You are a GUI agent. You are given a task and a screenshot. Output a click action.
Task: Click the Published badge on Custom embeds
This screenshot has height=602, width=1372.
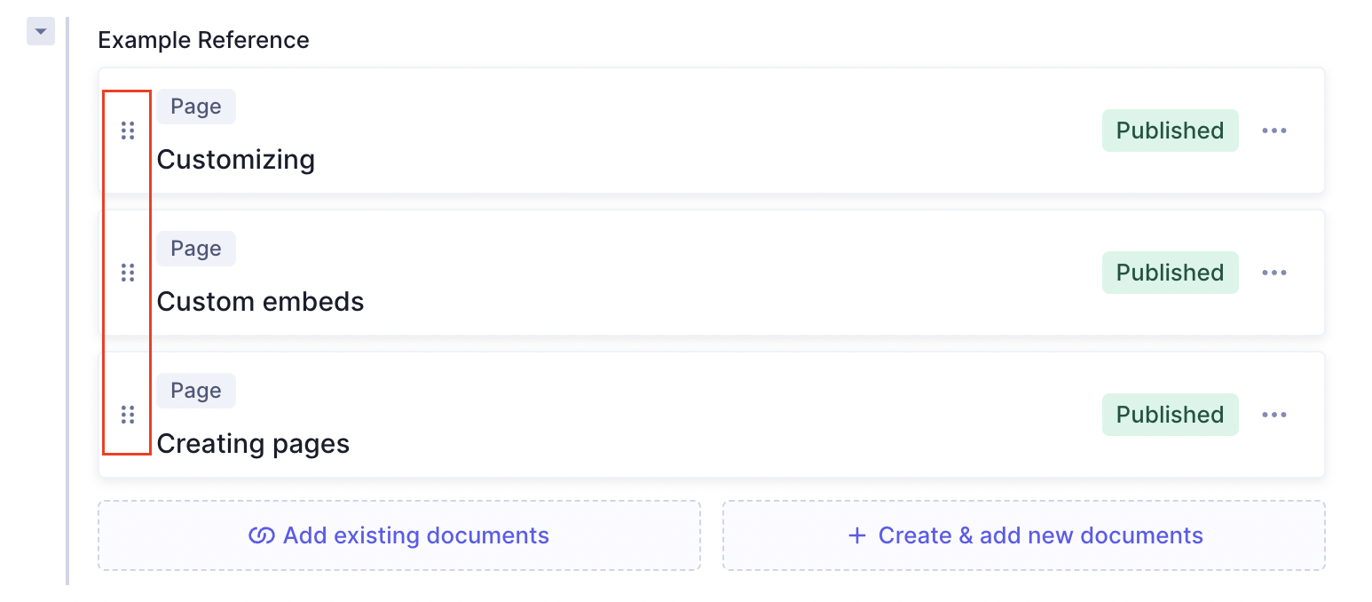tap(1170, 273)
